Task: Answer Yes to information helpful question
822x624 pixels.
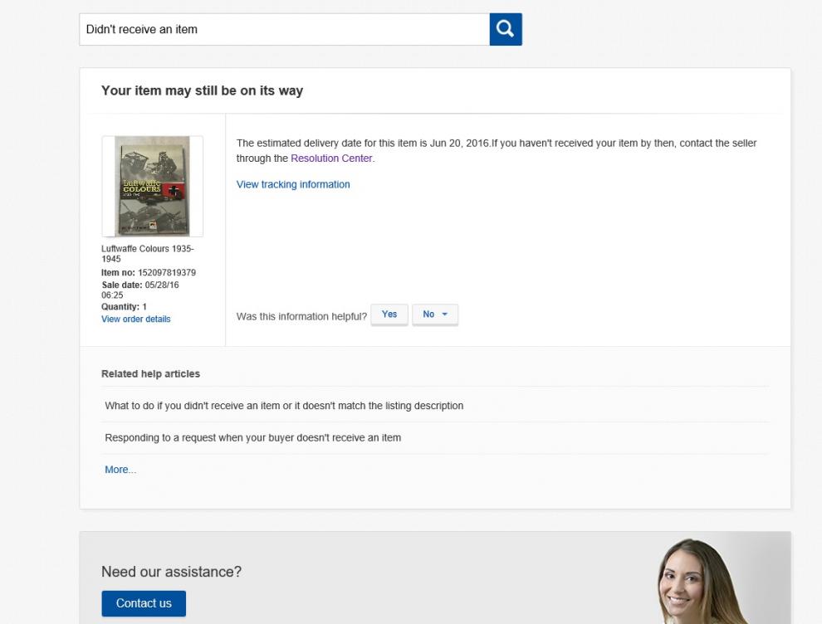Action: [x=389, y=314]
